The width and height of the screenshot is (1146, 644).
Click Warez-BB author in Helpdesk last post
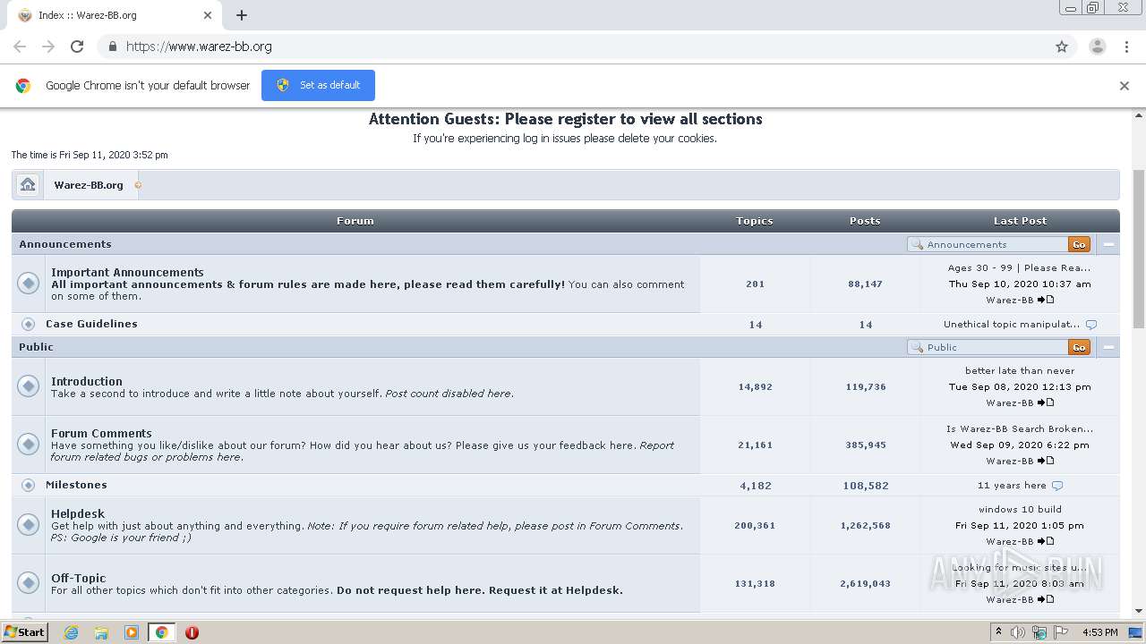tap(1009, 541)
